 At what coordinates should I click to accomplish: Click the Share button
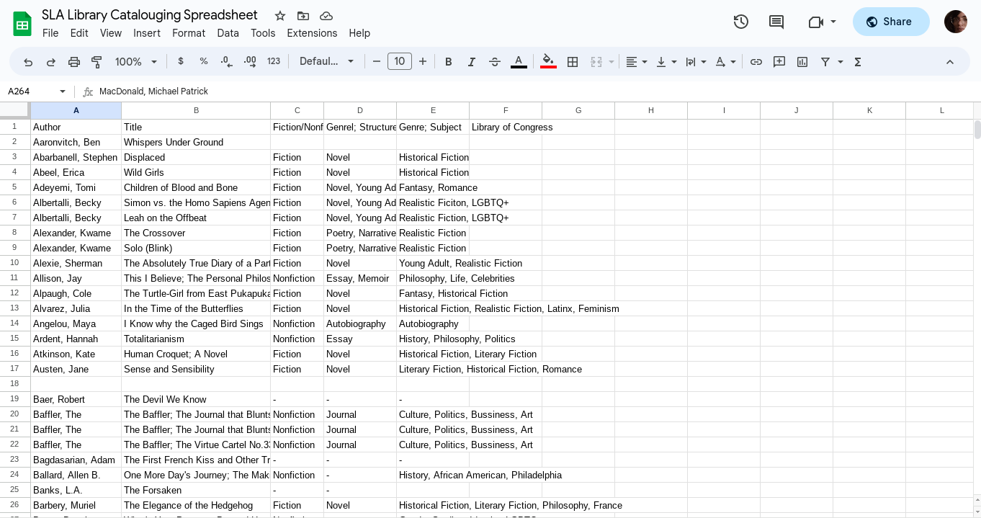point(890,22)
